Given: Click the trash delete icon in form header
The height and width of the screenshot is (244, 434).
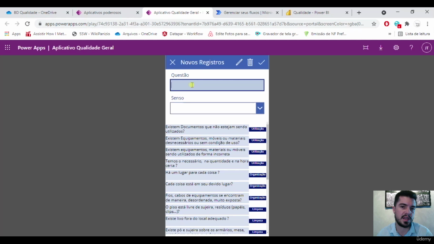Looking at the screenshot, I should 250,62.
